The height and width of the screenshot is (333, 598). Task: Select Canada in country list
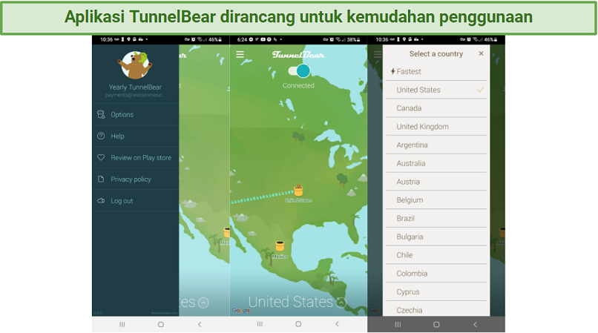[436, 108]
